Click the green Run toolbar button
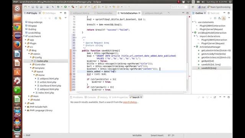 point(65,7)
